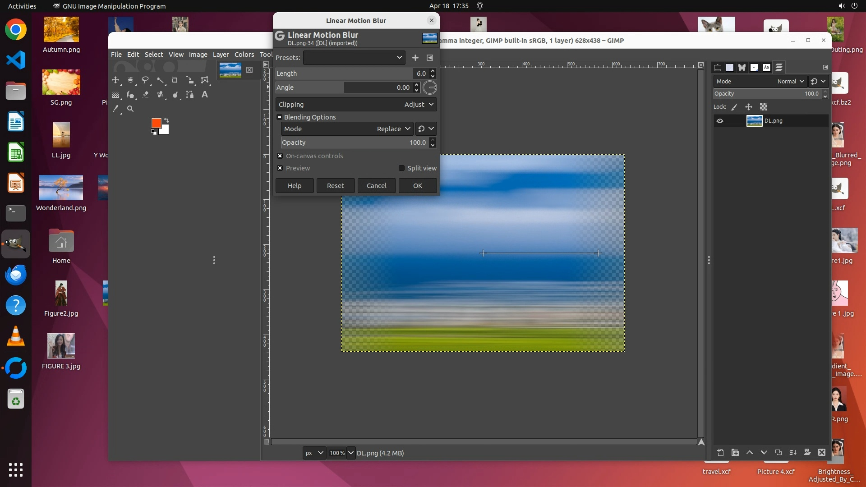The image size is (866, 487).
Task: Activate the Fuzzy Select wand tool
Action: click(160, 80)
